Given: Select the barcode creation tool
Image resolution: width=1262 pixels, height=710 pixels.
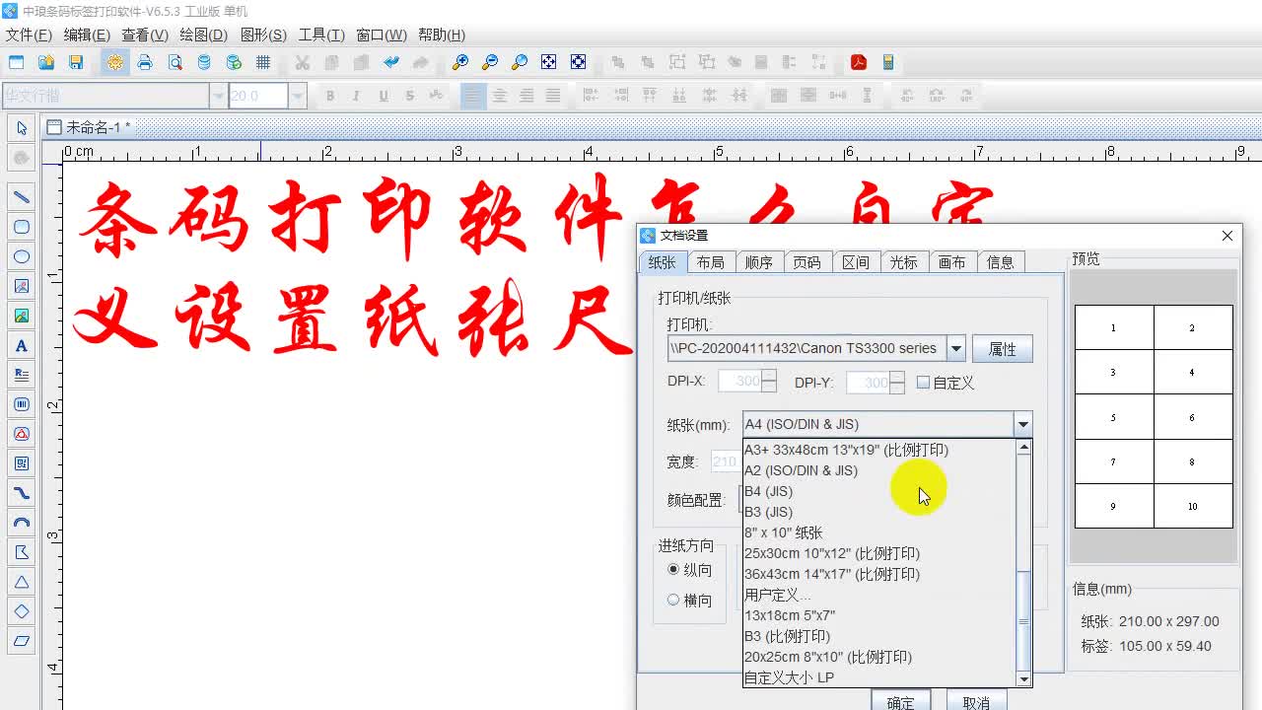Looking at the screenshot, I should pyautogui.click(x=22, y=403).
